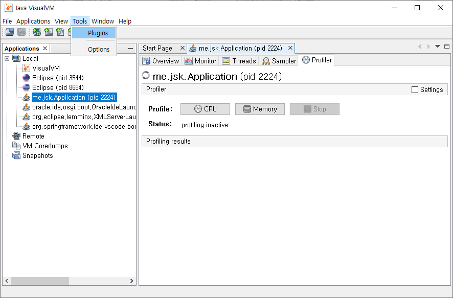
Task: Switch to the Monitor tab
Action: coord(200,61)
